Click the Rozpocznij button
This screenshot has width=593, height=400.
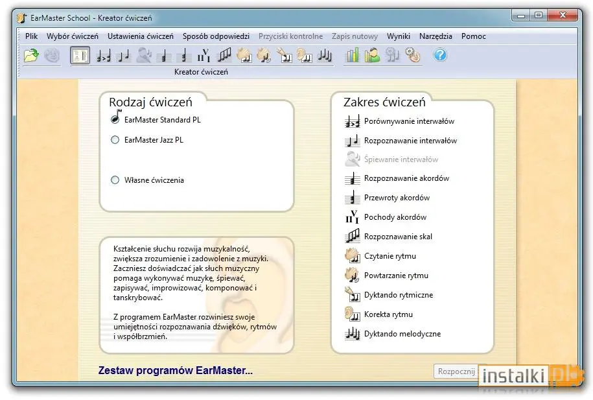click(456, 371)
